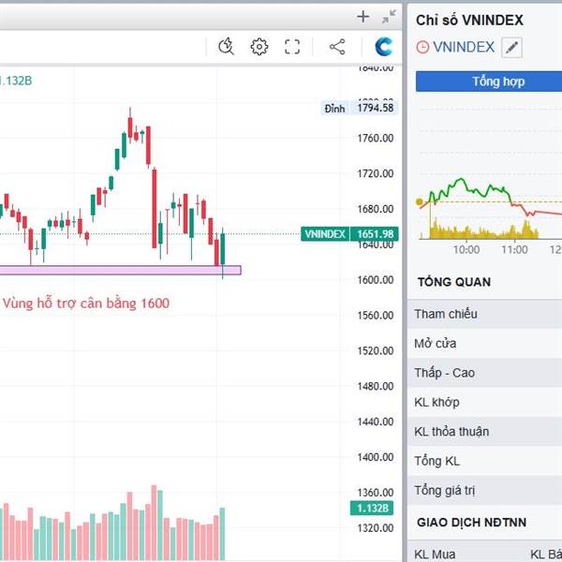Add a new panel with plus icon
The image size is (562, 562).
click(363, 16)
